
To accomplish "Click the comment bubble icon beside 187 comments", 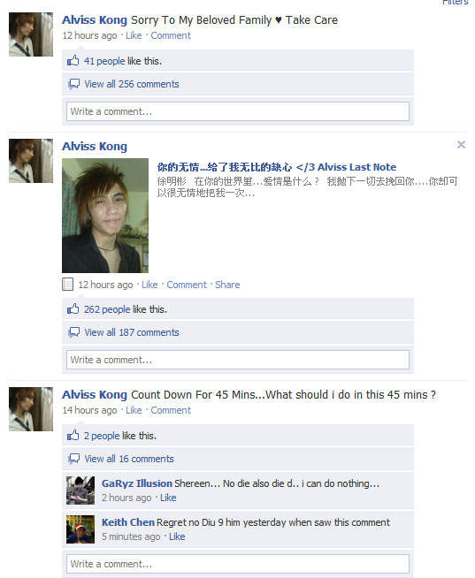I will 73,332.
